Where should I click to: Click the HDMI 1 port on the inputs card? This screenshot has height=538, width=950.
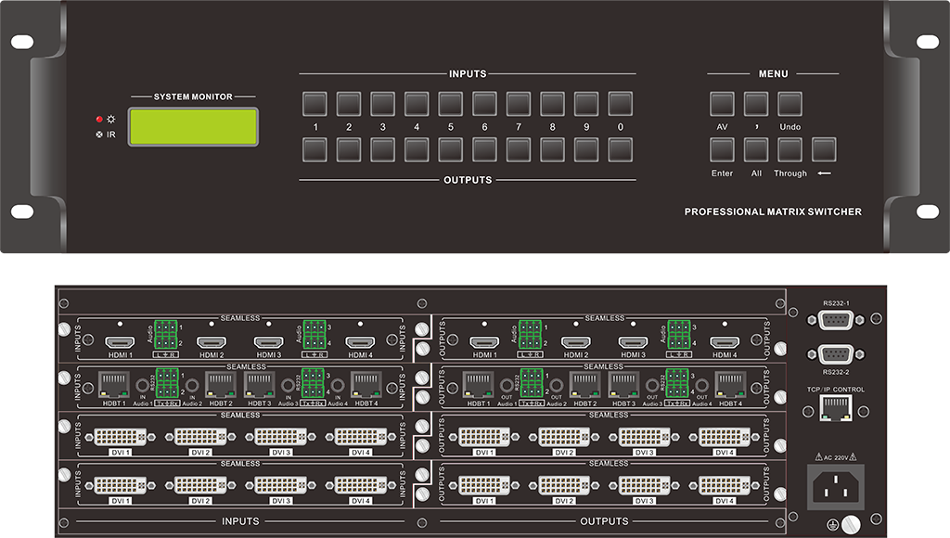tap(119, 342)
